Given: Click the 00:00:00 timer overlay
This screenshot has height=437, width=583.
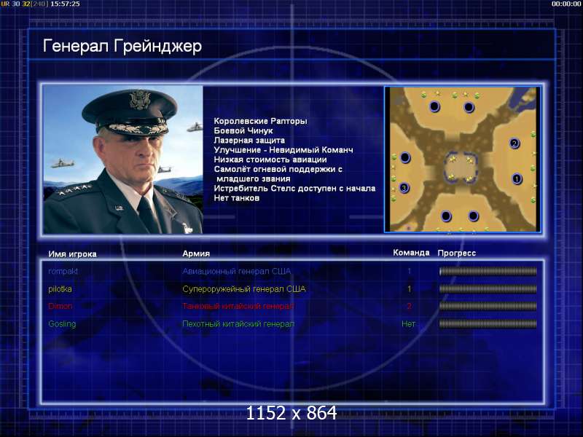Looking at the screenshot, I should [566, 4].
